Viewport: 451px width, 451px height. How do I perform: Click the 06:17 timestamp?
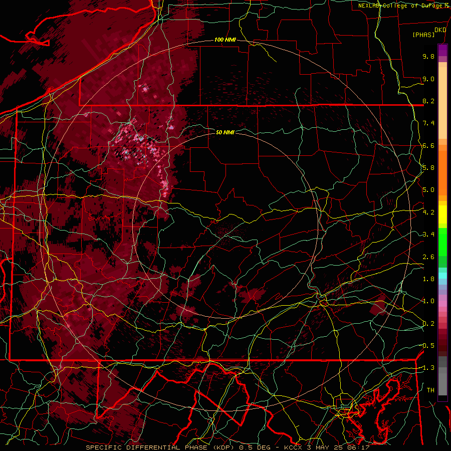coord(359,447)
